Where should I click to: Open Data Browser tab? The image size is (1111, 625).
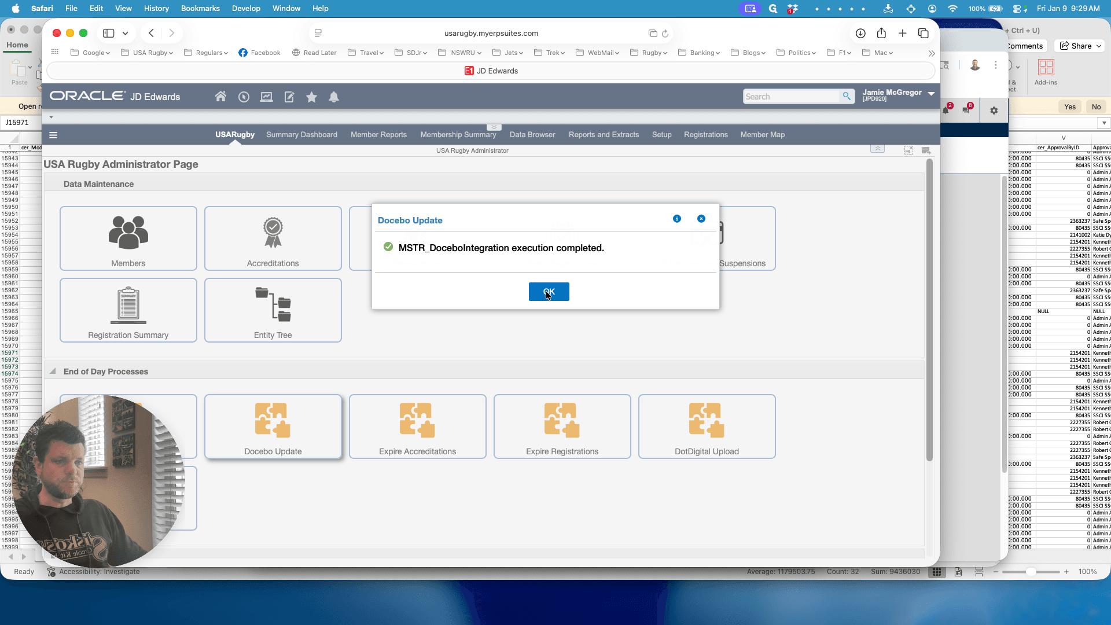point(532,135)
